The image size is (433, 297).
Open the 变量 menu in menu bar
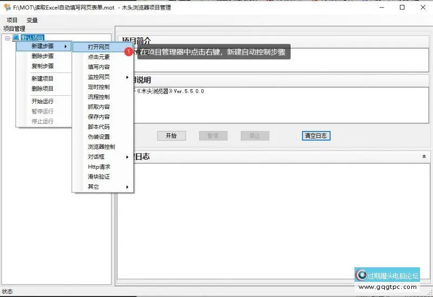tap(32, 20)
